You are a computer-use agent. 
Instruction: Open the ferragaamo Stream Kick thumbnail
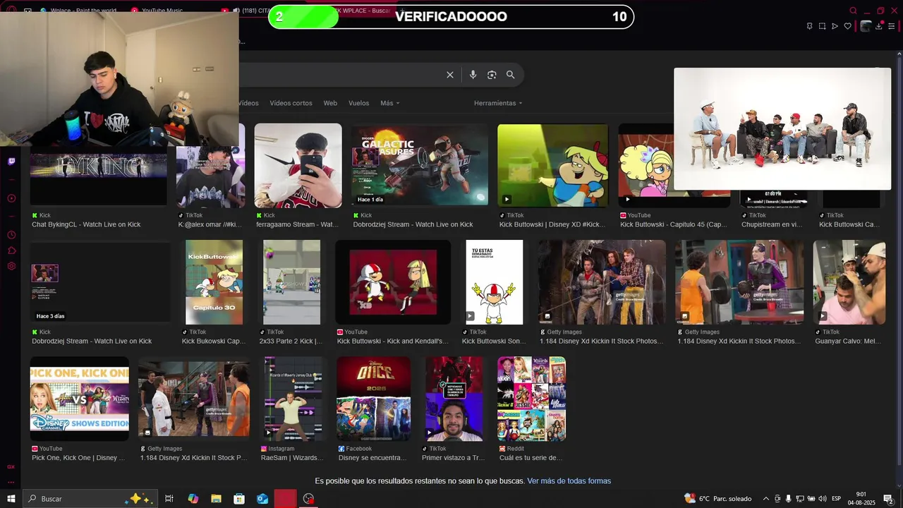click(x=298, y=166)
